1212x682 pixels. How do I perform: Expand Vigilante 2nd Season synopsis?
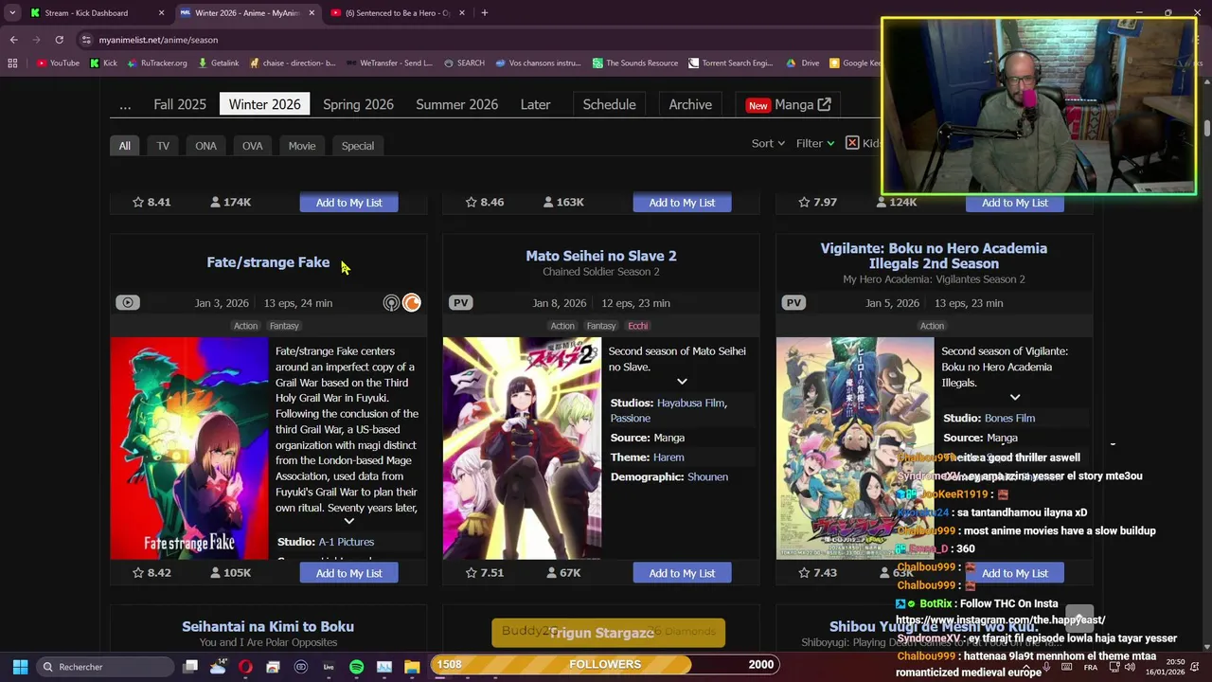1015,397
